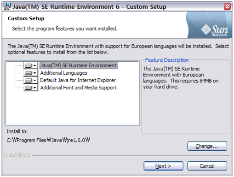
Task: Click the Cancel button
Action: point(207,166)
